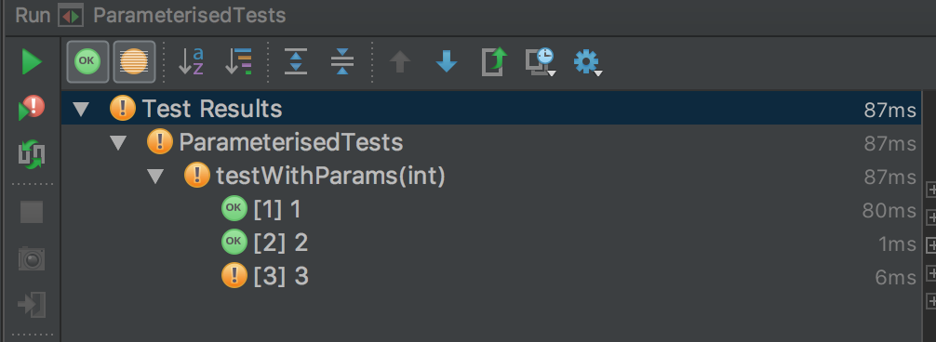Collapse the ParameterisedTests node

click(x=118, y=143)
